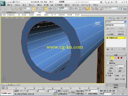This screenshot has height=96, width=128.
Task: Select the Multi preview selection radio (多个)
Action: (121, 76)
